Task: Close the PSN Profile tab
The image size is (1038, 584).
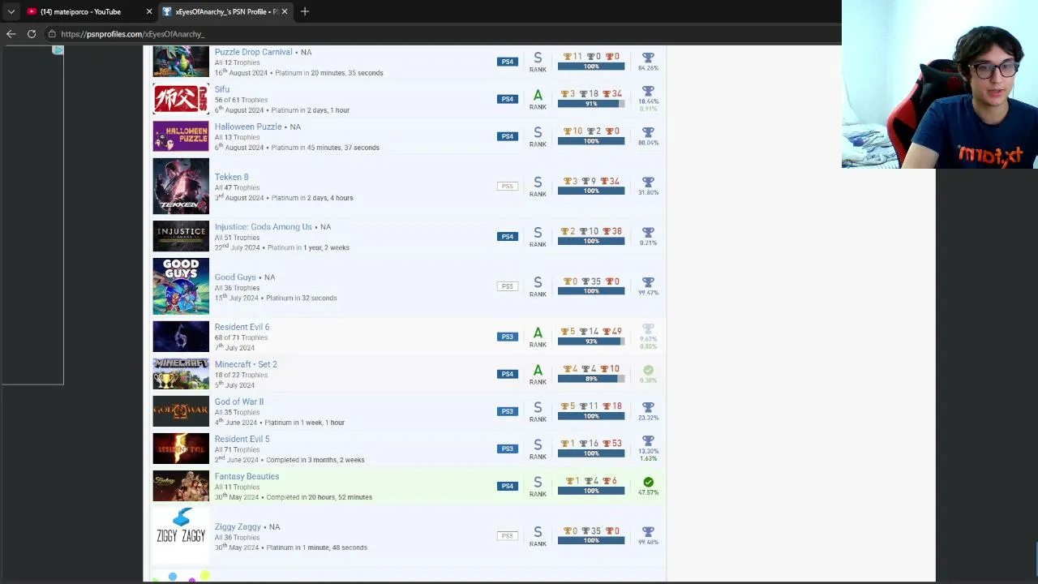Action: pyautogui.click(x=285, y=11)
